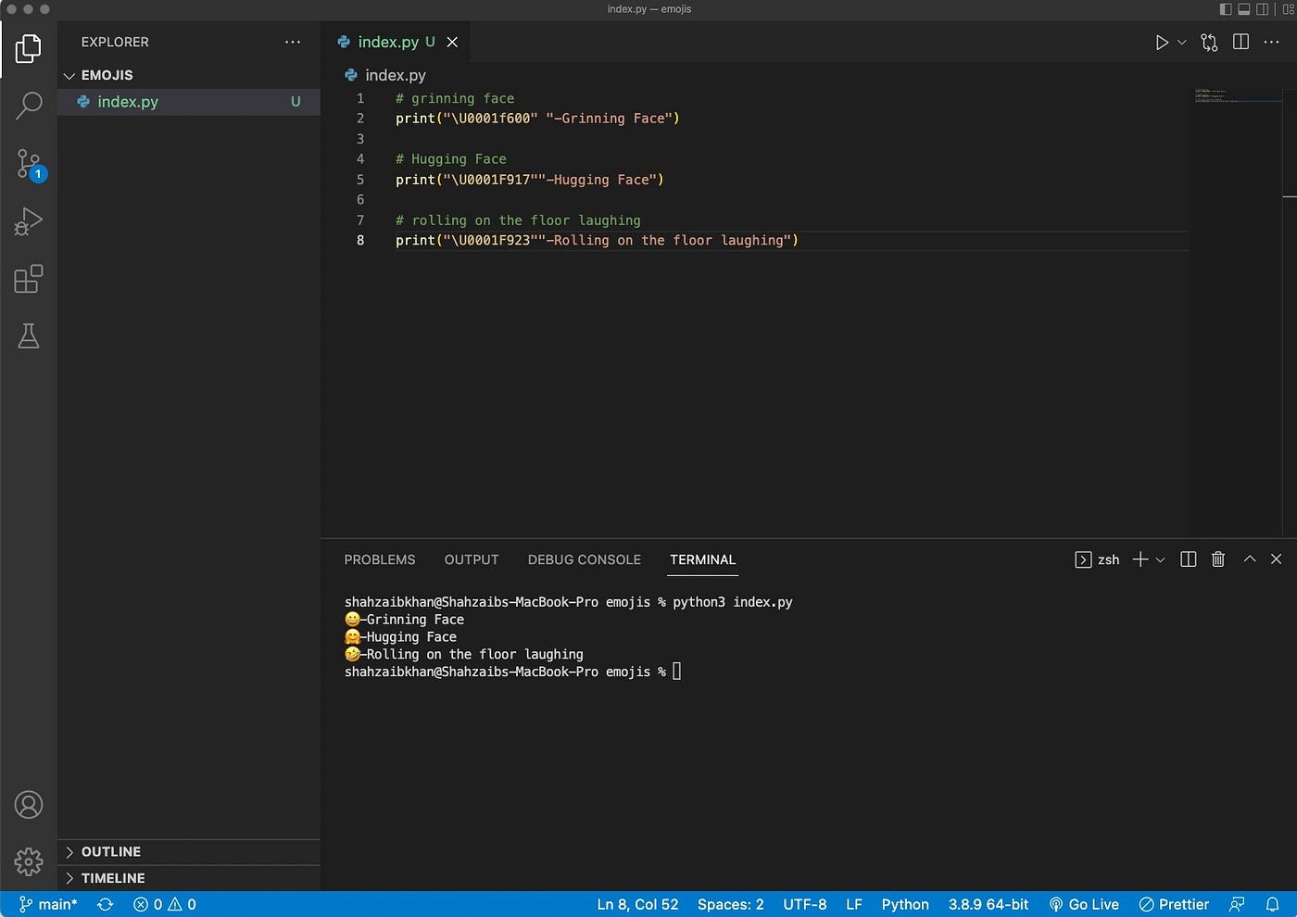Toggle primary sidebar layout icon in title bar

click(x=1226, y=9)
